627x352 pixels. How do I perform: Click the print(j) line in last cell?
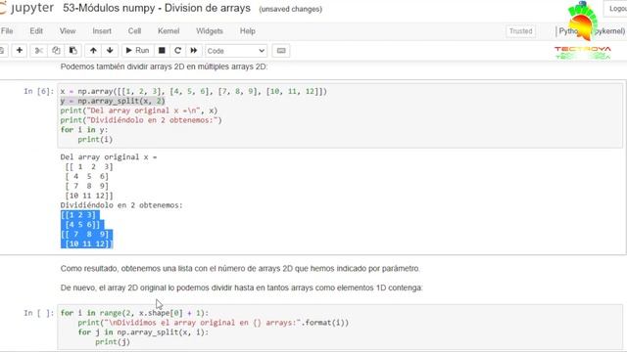click(113, 341)
